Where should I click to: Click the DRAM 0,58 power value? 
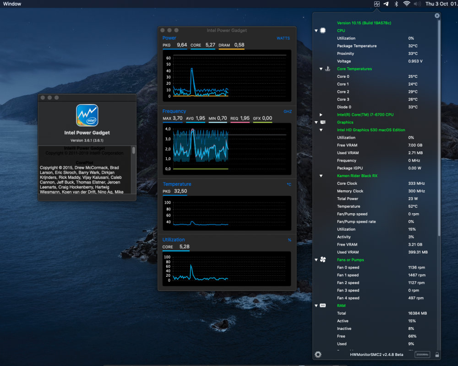click(x=231, y=45)
